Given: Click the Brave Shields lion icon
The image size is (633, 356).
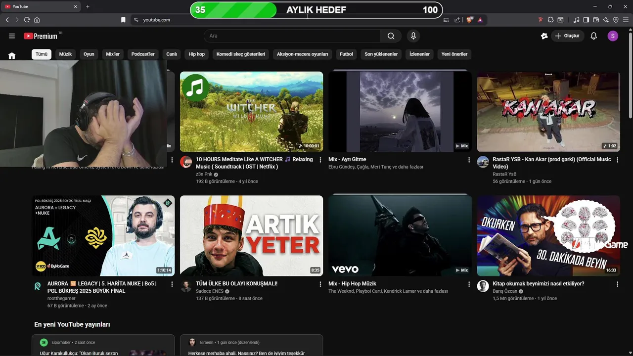Looking at the screenshot, I should click(x=469, y=20).
